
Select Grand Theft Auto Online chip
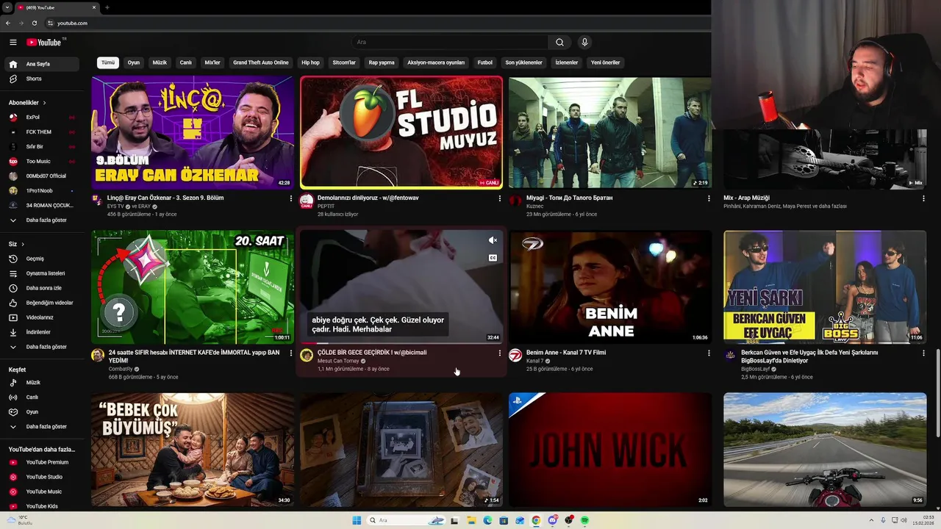[261, 62]
